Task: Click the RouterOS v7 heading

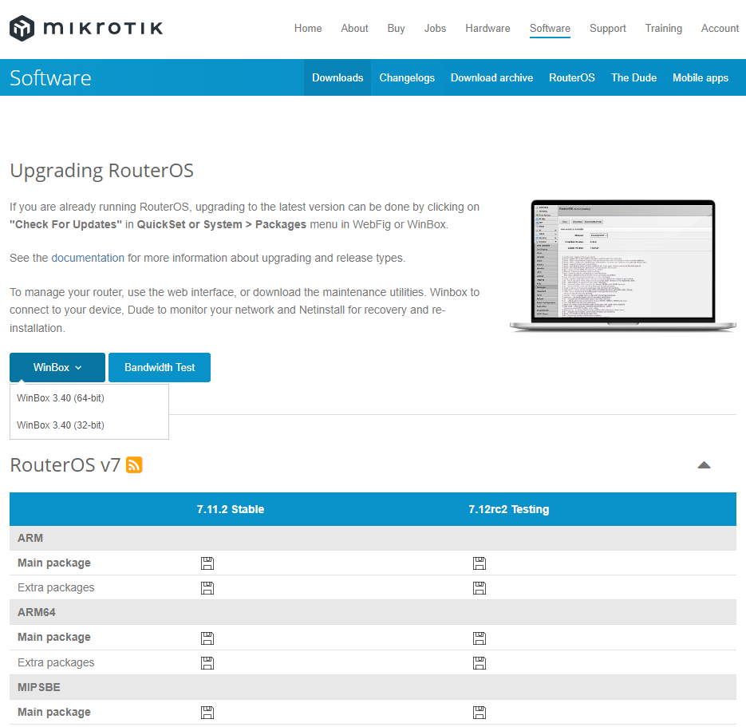Action: pyautogui.click(x=65, y=465)
